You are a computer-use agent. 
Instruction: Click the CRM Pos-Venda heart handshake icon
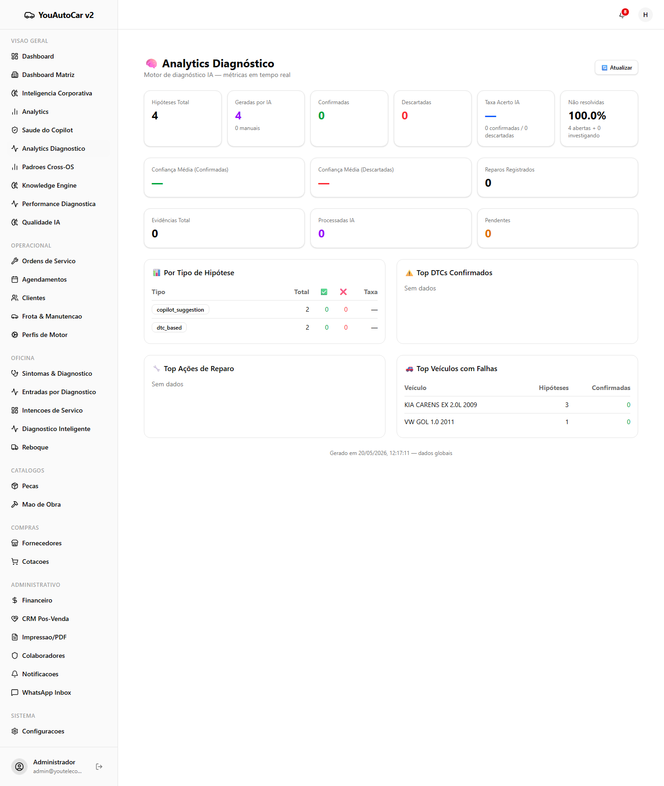(15, 619)
